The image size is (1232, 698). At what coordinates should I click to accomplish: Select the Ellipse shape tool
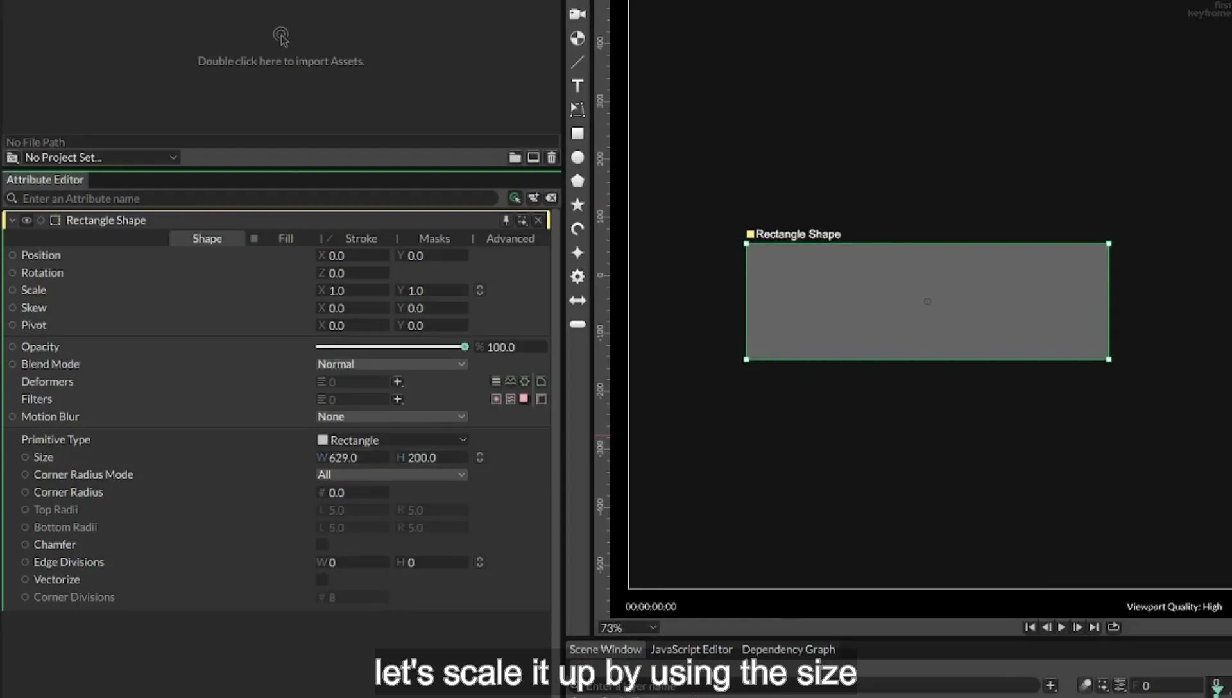(577, 157)
